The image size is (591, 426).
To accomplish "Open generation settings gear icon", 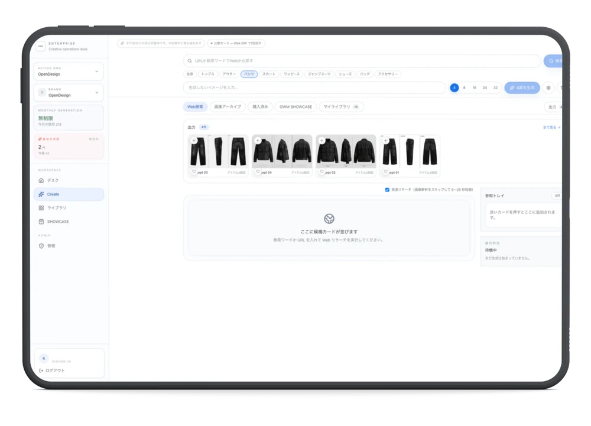I will [x=548, y=88].
